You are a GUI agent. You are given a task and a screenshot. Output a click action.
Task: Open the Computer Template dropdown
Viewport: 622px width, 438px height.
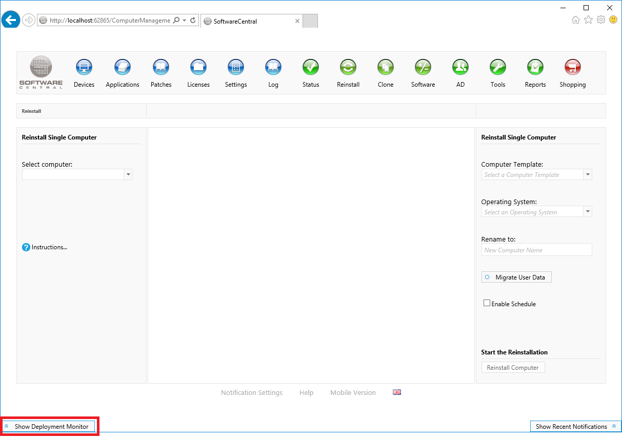[x=588, y=175]
